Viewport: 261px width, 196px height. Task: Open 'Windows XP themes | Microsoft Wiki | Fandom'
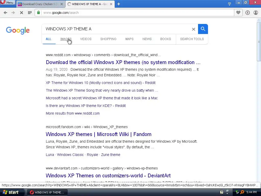coord(99,134)
